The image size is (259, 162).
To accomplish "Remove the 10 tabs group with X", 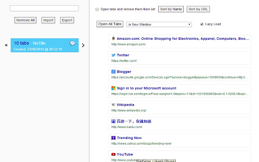I will [x=6, y=45].
